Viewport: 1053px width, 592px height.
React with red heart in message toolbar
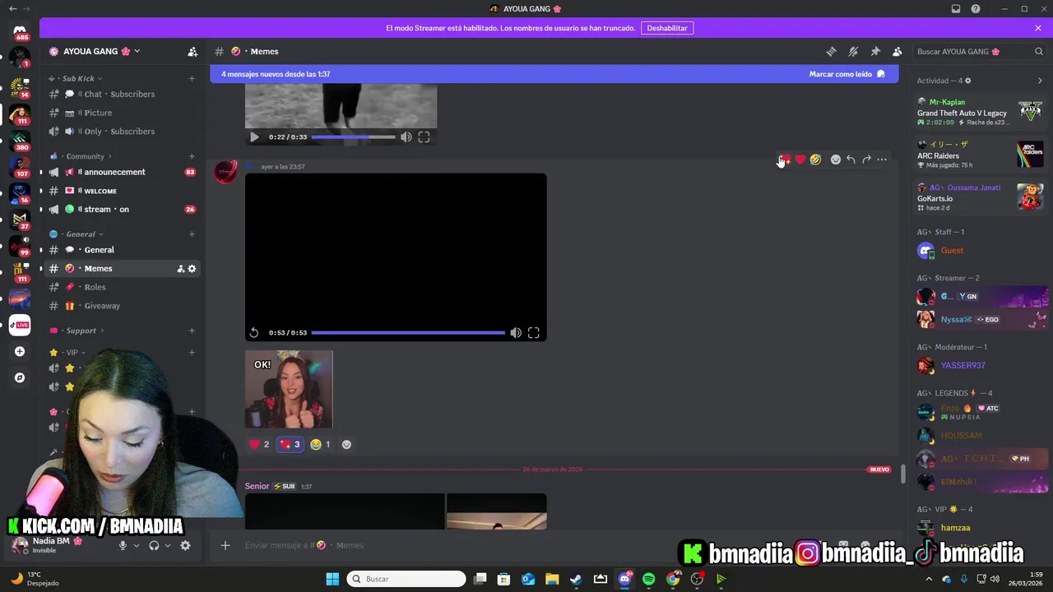click(800, 160)
